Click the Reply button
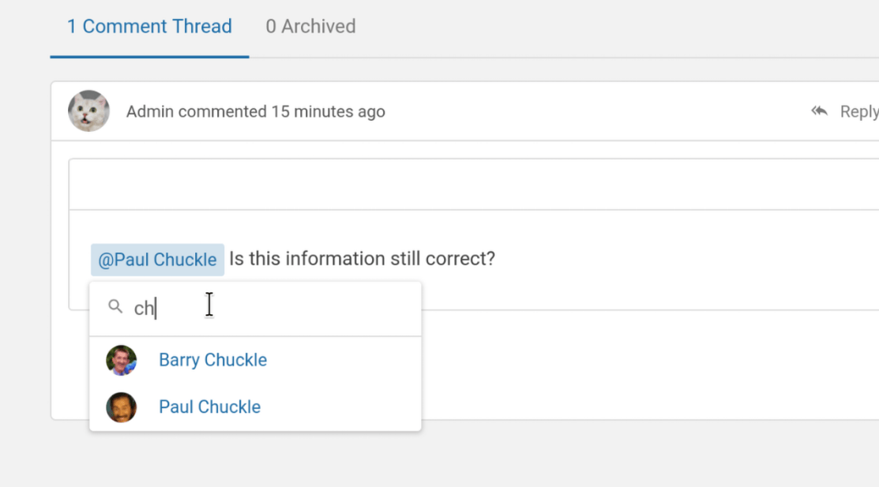Viewport: 879px width, 487px height. tap(859, 111)
